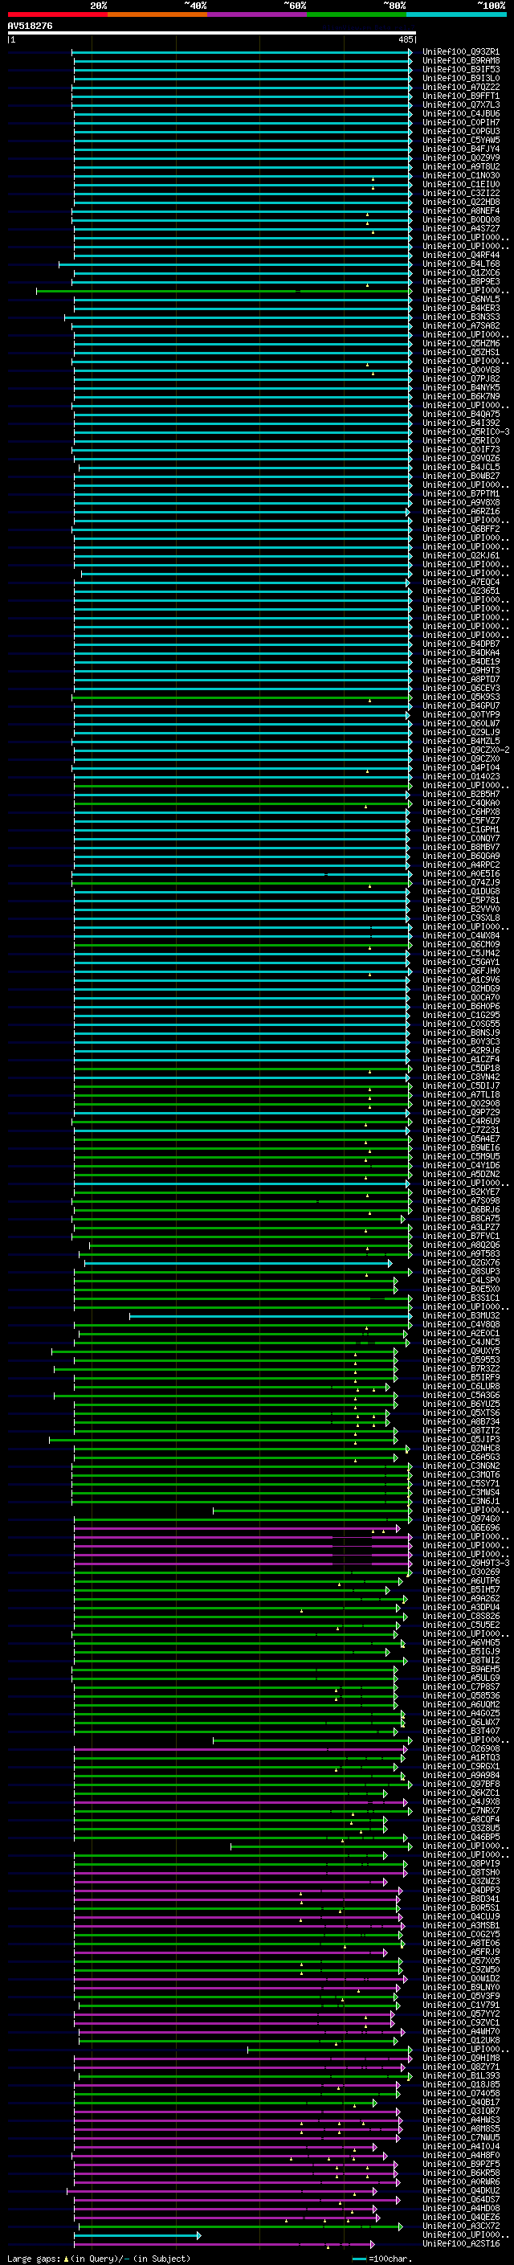514x2265 pixels.
Task: Select hit label UniRef100_Q7X7L3
Action: (x=460, y=104)
